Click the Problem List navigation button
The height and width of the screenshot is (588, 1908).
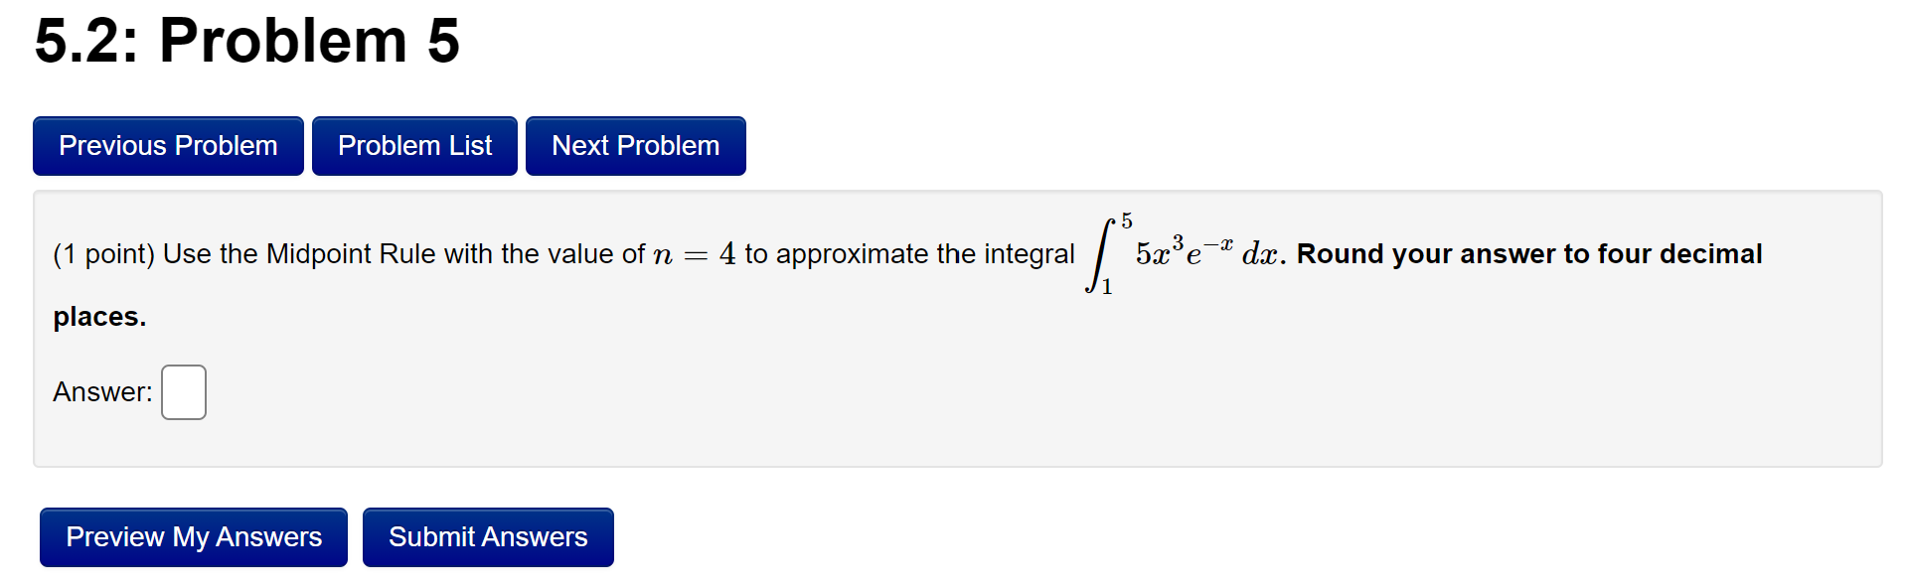pos(414,145)
